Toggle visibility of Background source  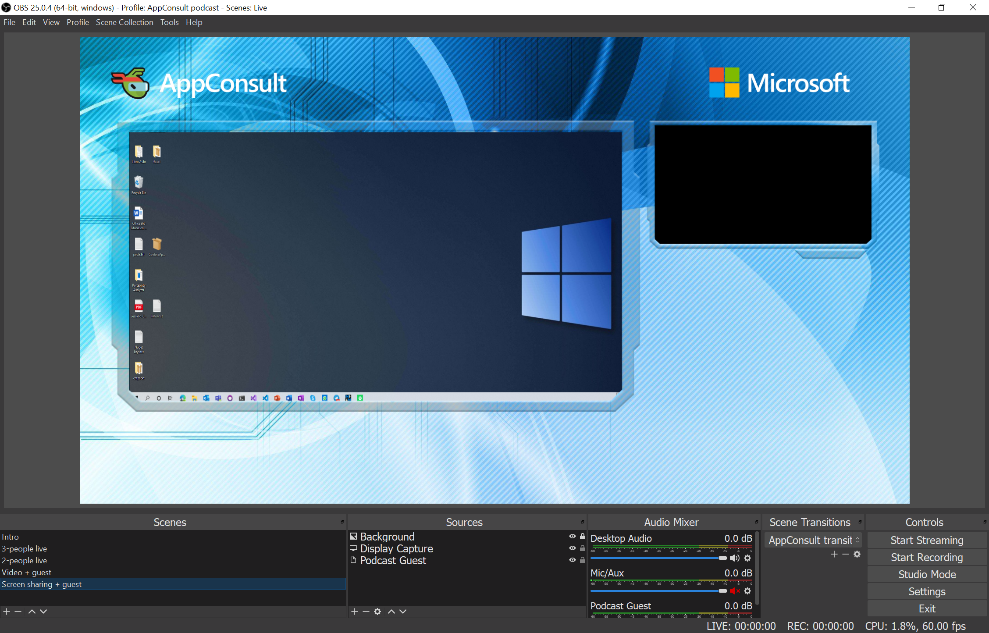click(x=572, y=537)
